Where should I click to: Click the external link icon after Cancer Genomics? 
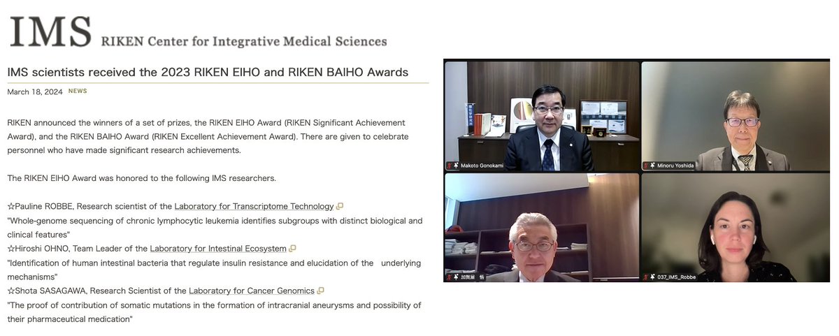[x=321, y=291]
